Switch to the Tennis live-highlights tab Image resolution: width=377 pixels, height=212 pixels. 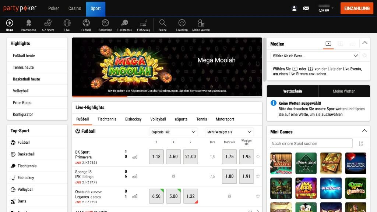click(x=201, y=119)
